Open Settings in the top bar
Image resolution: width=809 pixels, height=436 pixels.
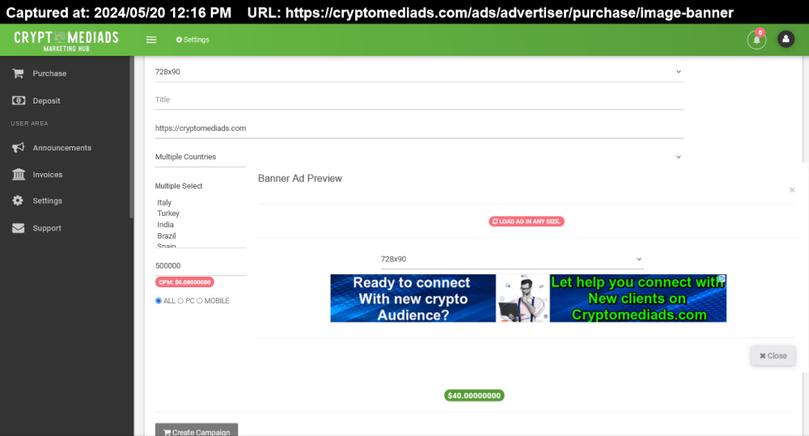tap(193, 40)
